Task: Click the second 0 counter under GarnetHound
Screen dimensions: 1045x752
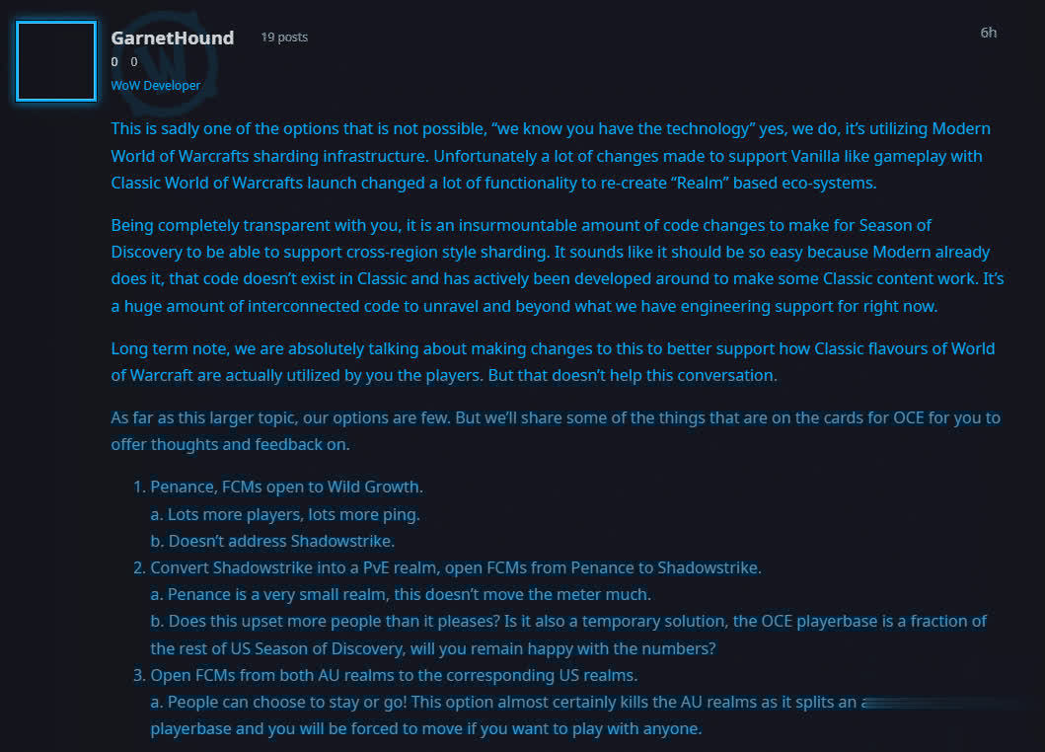Action: click(134, 62)
